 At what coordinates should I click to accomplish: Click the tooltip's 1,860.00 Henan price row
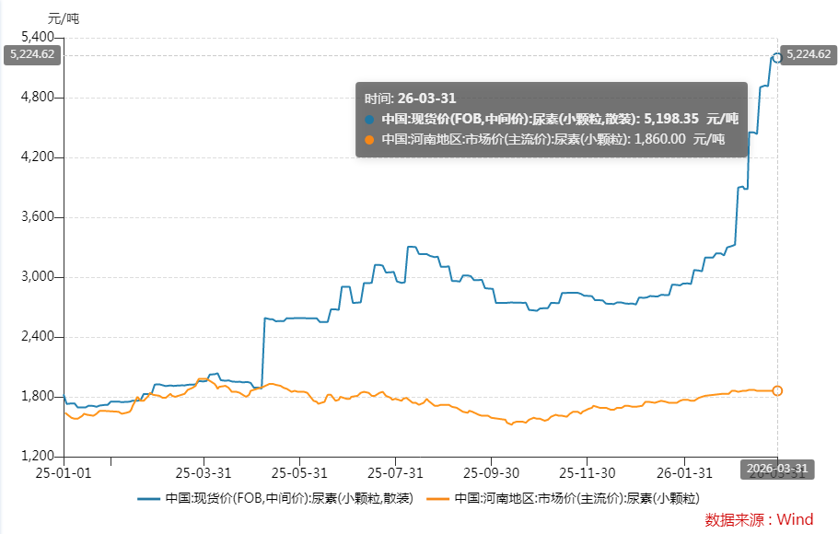click(x=553, y=139)
